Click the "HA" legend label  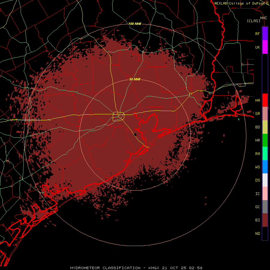pyautogui.click(x=257, y=100)
